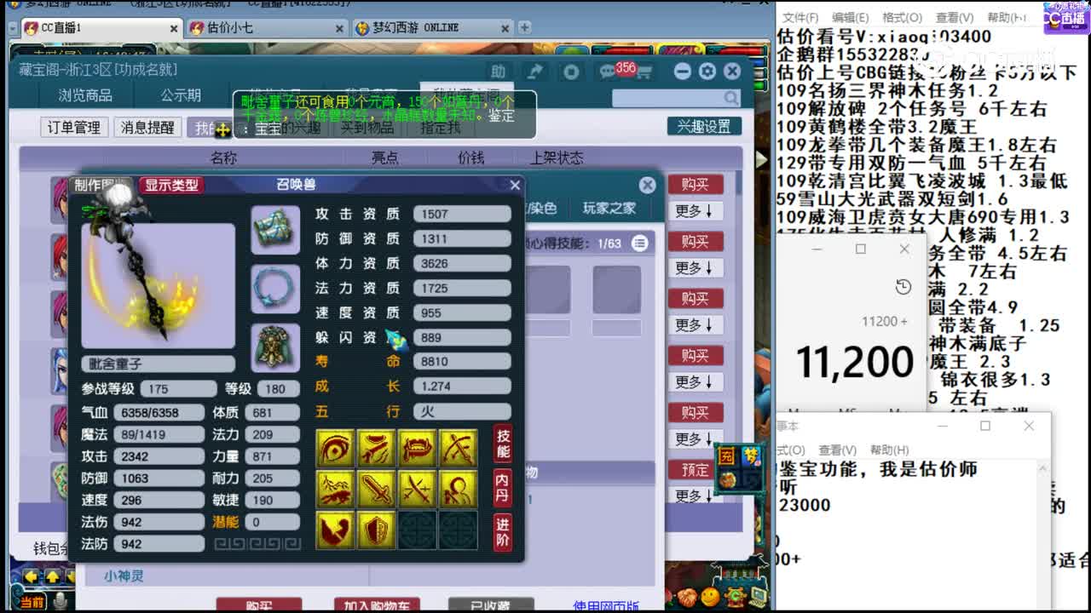Viewport: 1091px width, 613px height.
Task: Click the bow-and-arrow pet skill icon
Action: pyautogui.click(x=456, y=449)
